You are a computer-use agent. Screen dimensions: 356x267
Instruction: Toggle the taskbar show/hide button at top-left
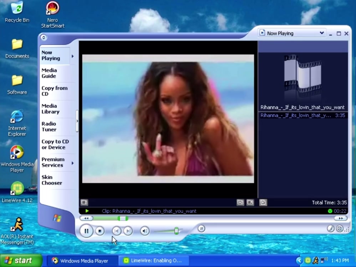(x=44, y=37)
